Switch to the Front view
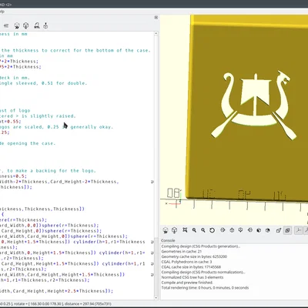This screenshot has height=308, width=308. coord(259,230)
